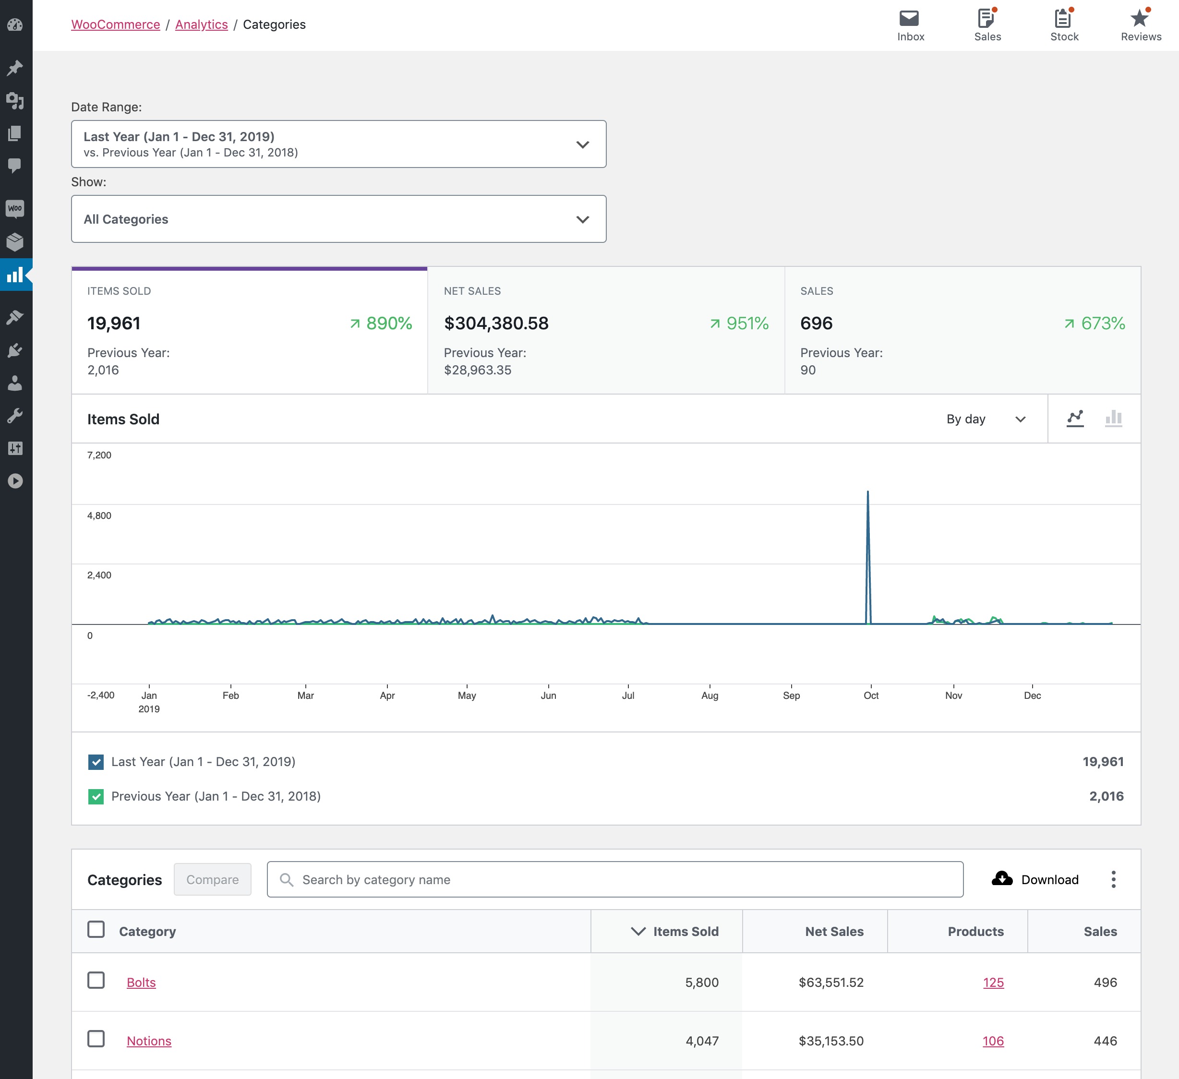Screen dimensions: 1179x1079
Task: Switch to bar chart view icon
Action: pyautogui.click(x=1114, y=419)
